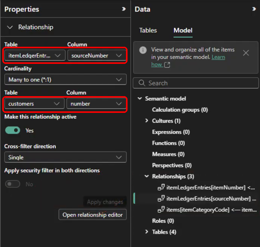Collapse the Properties pane with double chevron
This screenshot has height=247, width=260.
(x=124, y=9)
